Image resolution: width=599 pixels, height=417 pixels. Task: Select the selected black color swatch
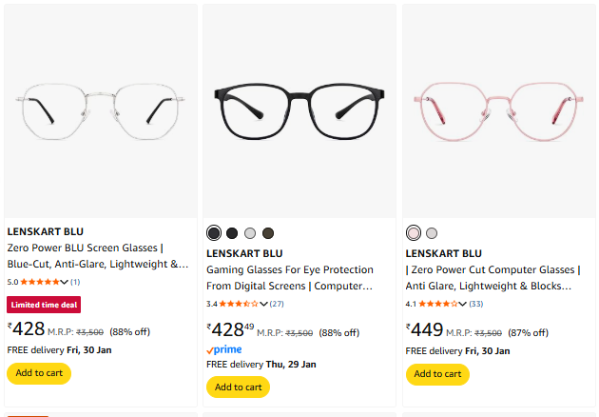[x=214, y=233]
